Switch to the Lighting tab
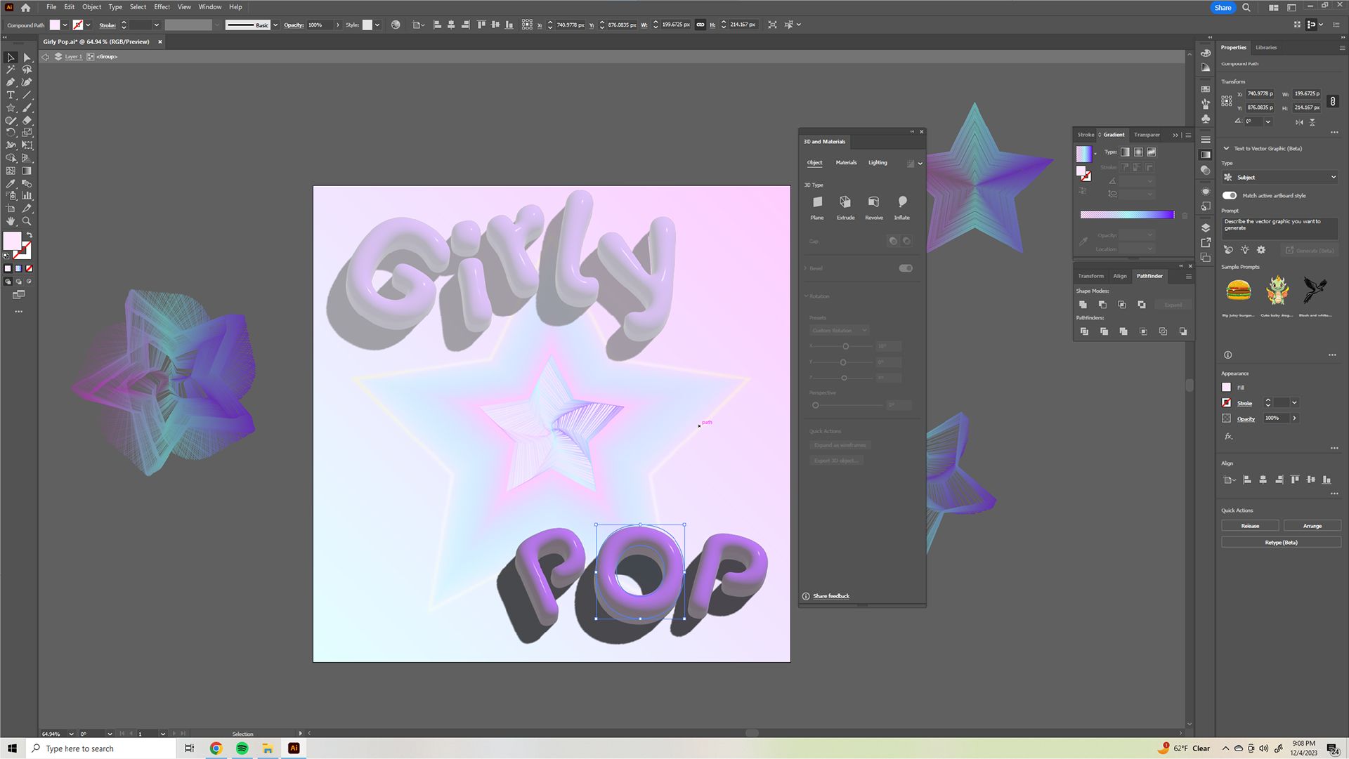1349x759 pixels. pyautogui.click(x=878, y=163)
